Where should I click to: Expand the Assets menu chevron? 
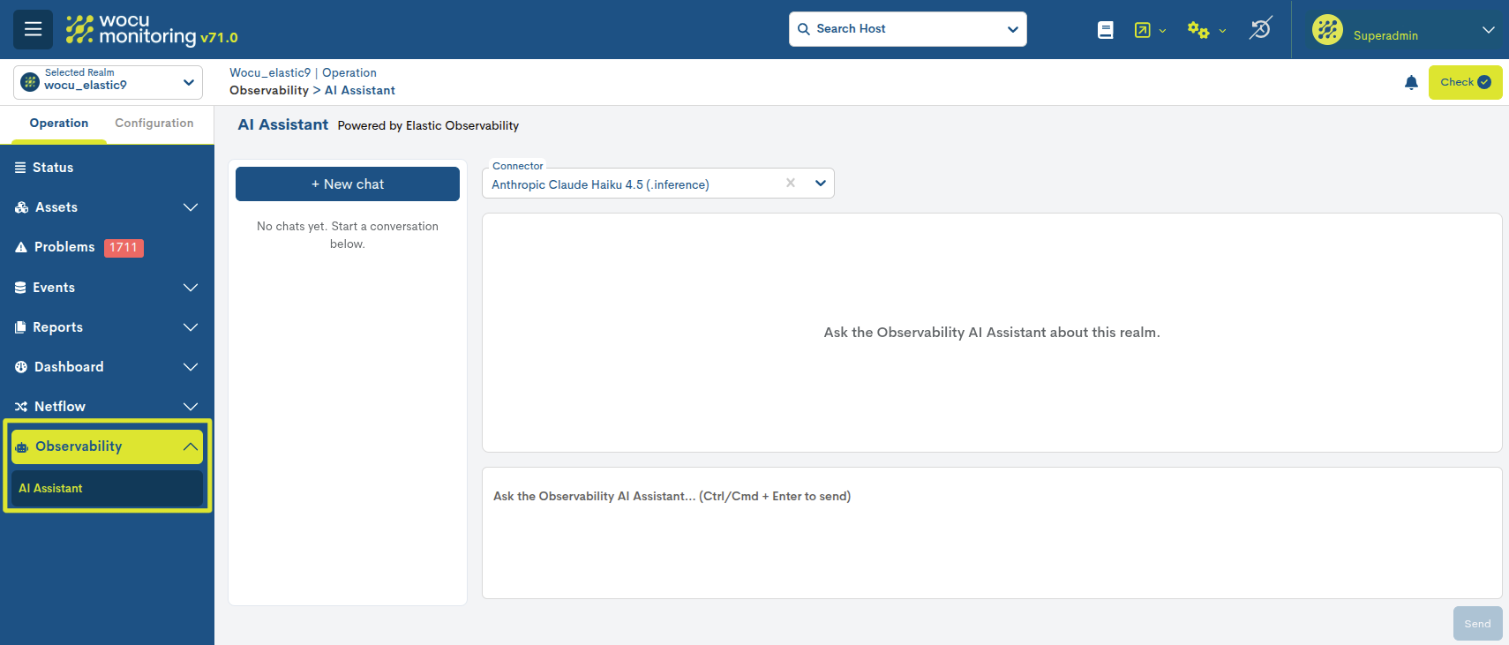[x=191, y=207]
